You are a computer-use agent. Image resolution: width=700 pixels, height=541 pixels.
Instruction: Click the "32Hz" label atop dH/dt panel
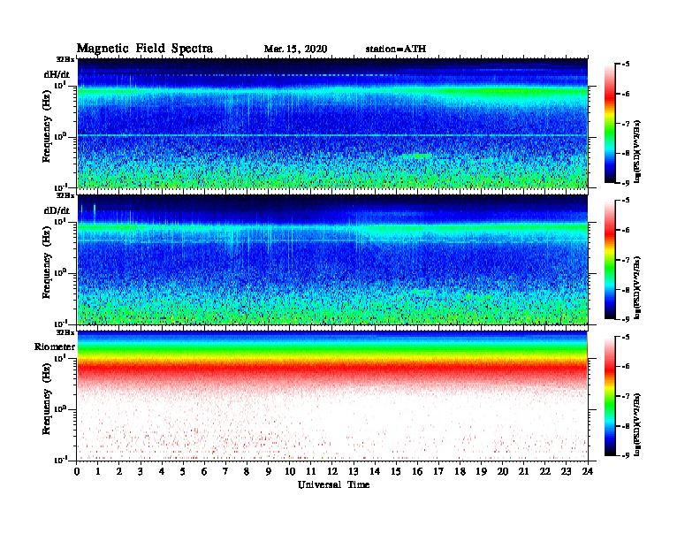[65, 59]
